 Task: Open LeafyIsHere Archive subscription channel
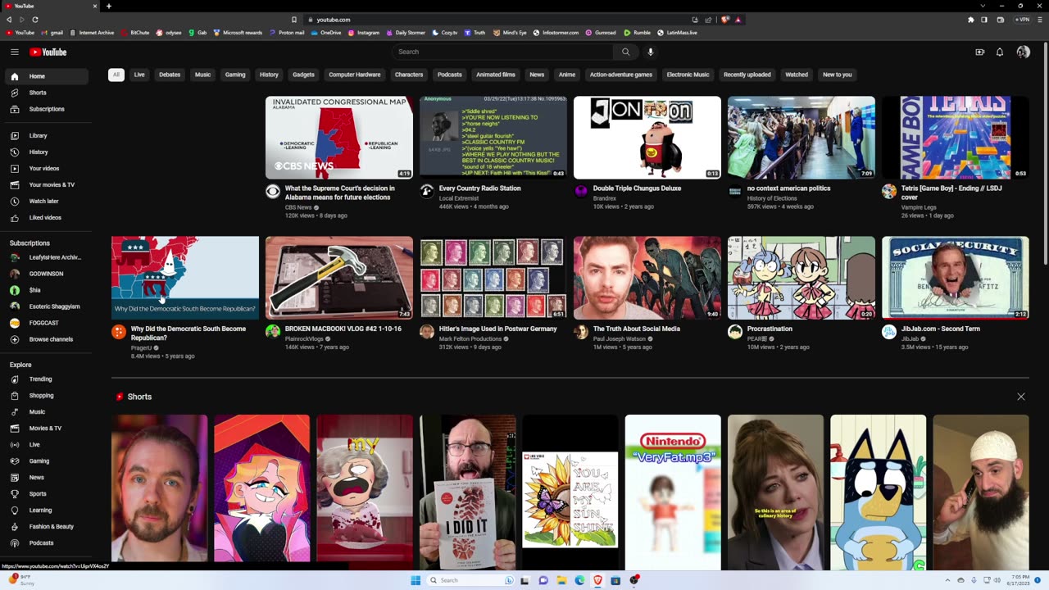(x=46, y=257)
